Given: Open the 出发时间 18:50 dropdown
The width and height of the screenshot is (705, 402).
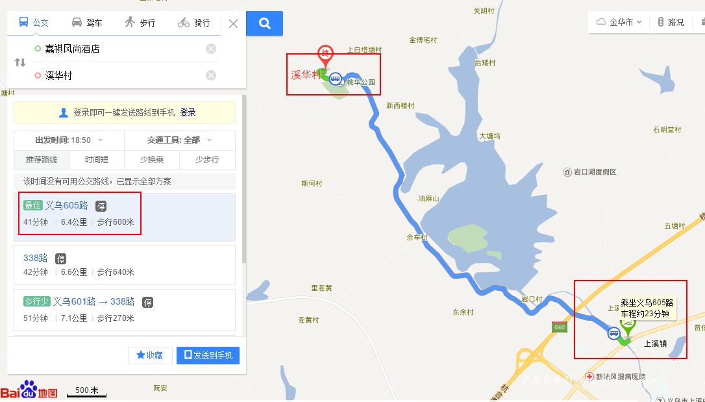Looking at the screenshot, I should tap(69, 140).
